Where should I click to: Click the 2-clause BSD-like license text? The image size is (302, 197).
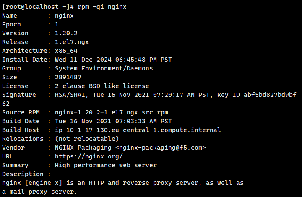tap(102, 86)
